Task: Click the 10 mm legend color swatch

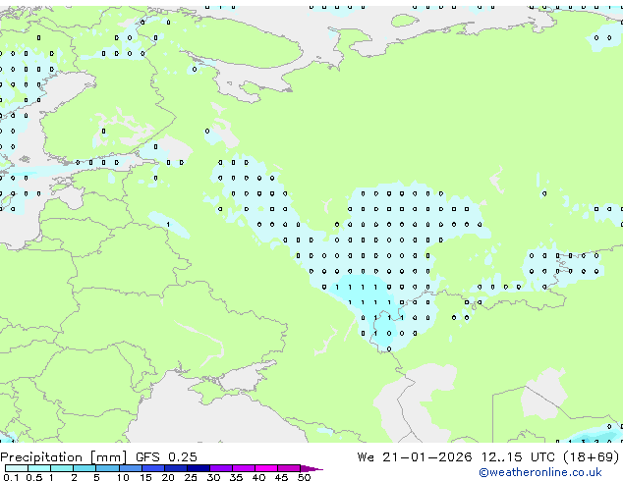Action: click(x=130, y=468)
